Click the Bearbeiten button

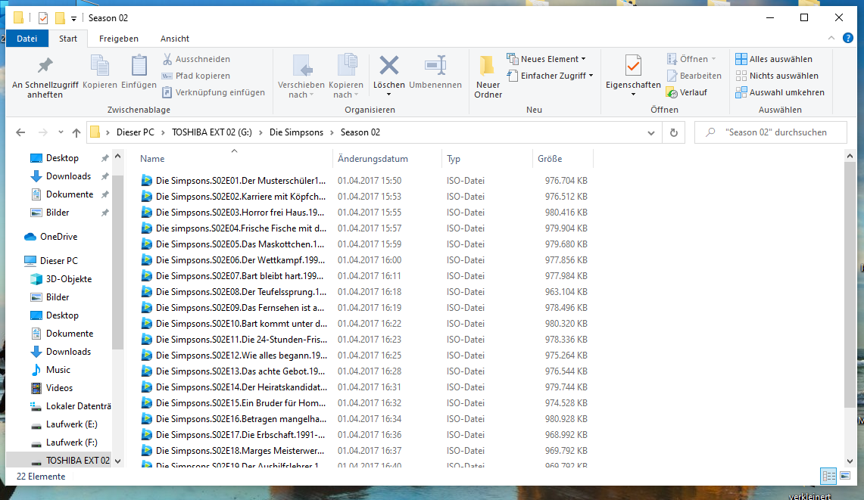pyautogui.click(x=694, y=76)
